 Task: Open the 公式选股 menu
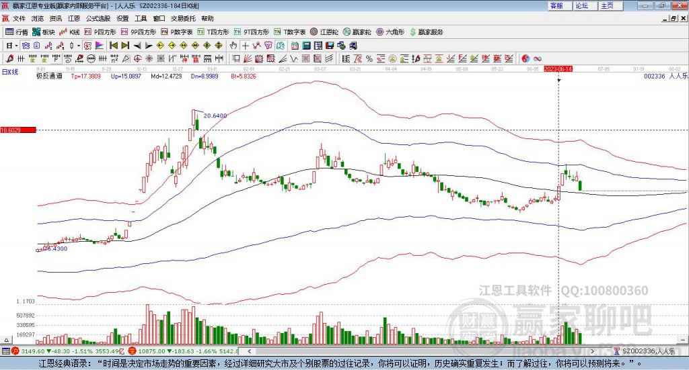coord(98,19)
